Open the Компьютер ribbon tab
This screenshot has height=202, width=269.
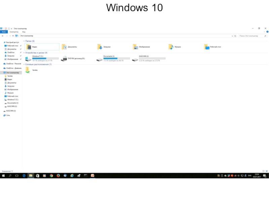coord(14,32)
